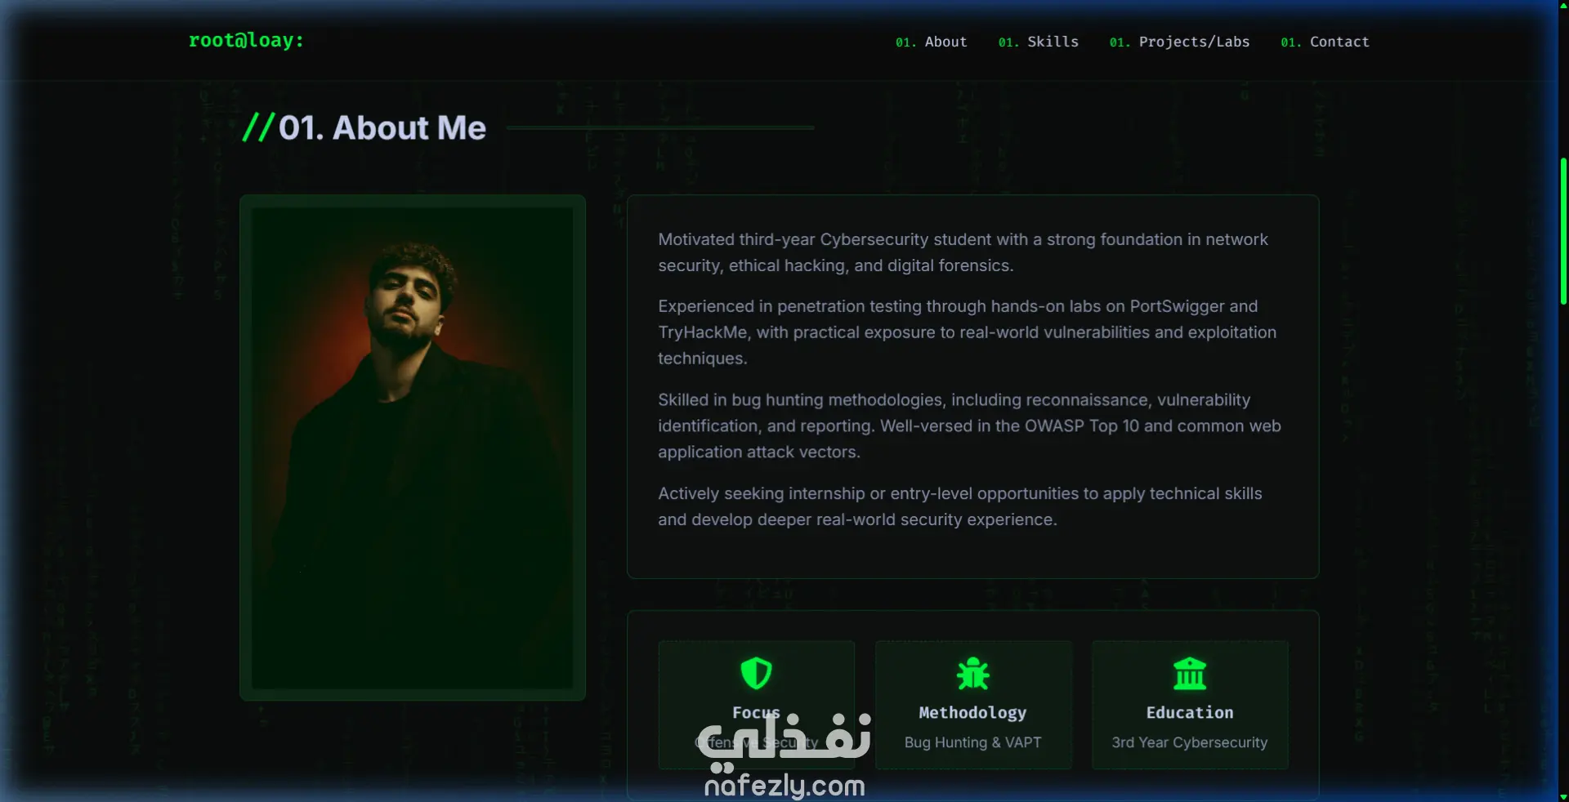The image size is (1569, 802).
Task: Click the nafezly.com watermark logo
Action: (784, 755)
